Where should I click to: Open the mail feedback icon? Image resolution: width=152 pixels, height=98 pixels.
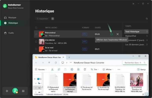23,91
